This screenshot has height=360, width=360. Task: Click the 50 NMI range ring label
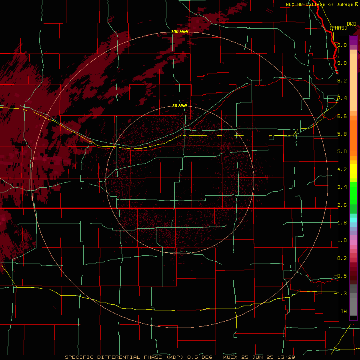180,106
